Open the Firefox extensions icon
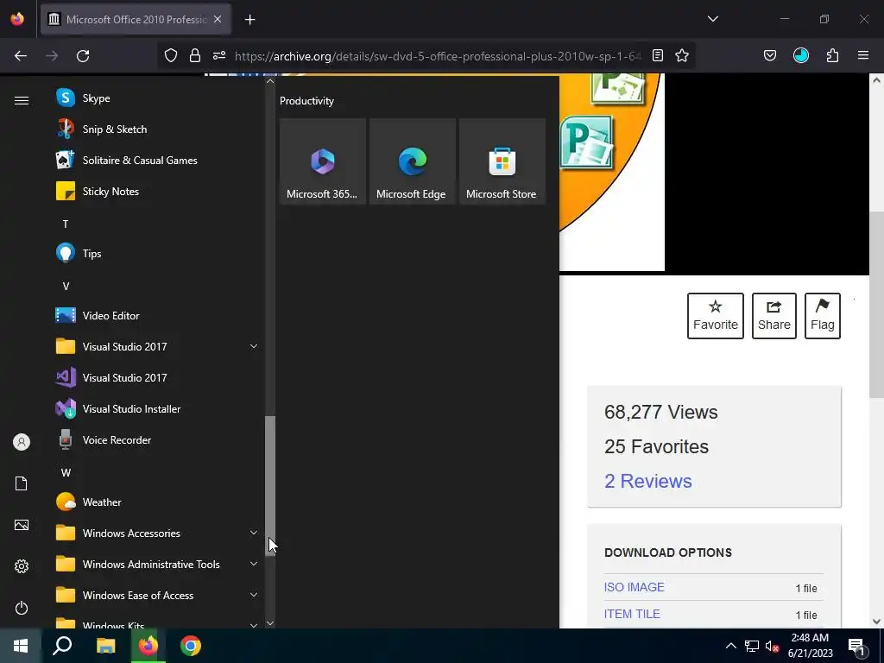The width and height of the screenshot is (884, 663). pos(832,56)
